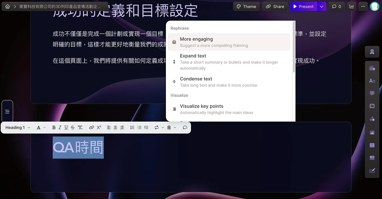The image size is (382, 199).
Task: Choose Expand text option
Action: (x=229, y=62)
